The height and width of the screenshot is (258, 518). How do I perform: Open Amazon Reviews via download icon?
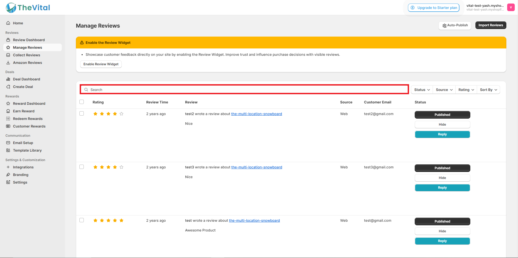pyautogui.click(x=8, y=63)
